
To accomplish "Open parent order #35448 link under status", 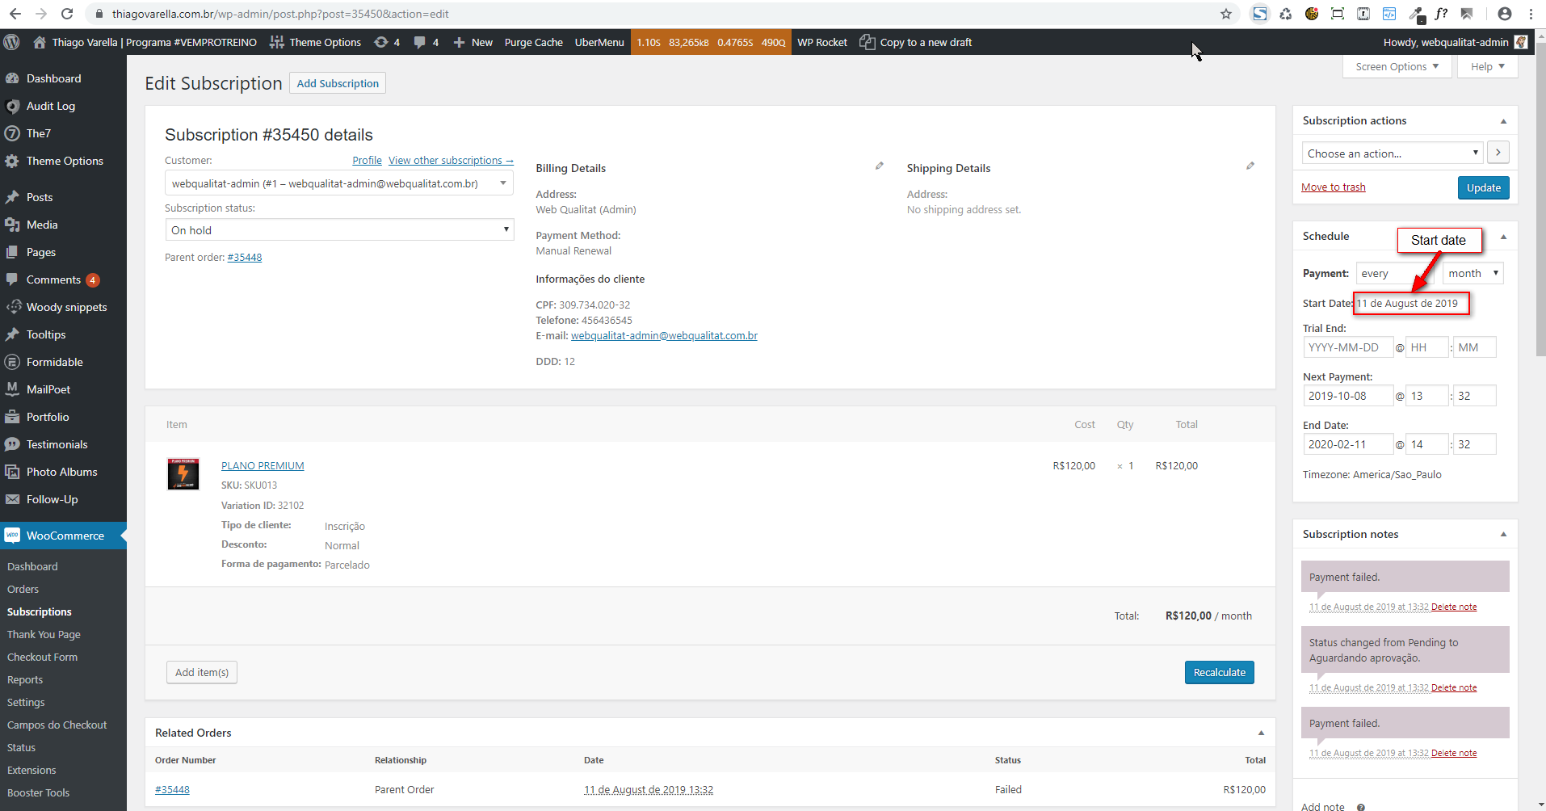I will click(245, 258).
